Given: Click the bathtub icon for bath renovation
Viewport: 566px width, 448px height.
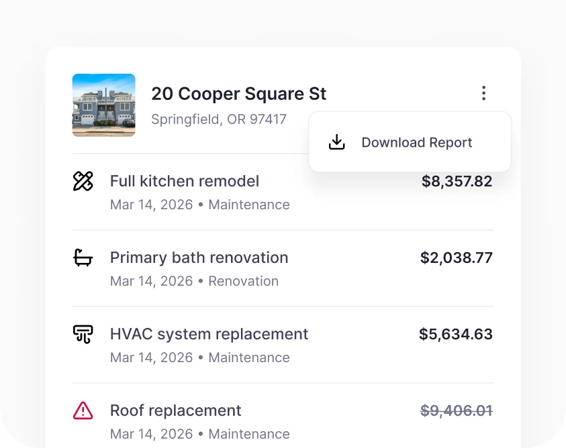Looking at the screenshot, I should pos(83,258).
